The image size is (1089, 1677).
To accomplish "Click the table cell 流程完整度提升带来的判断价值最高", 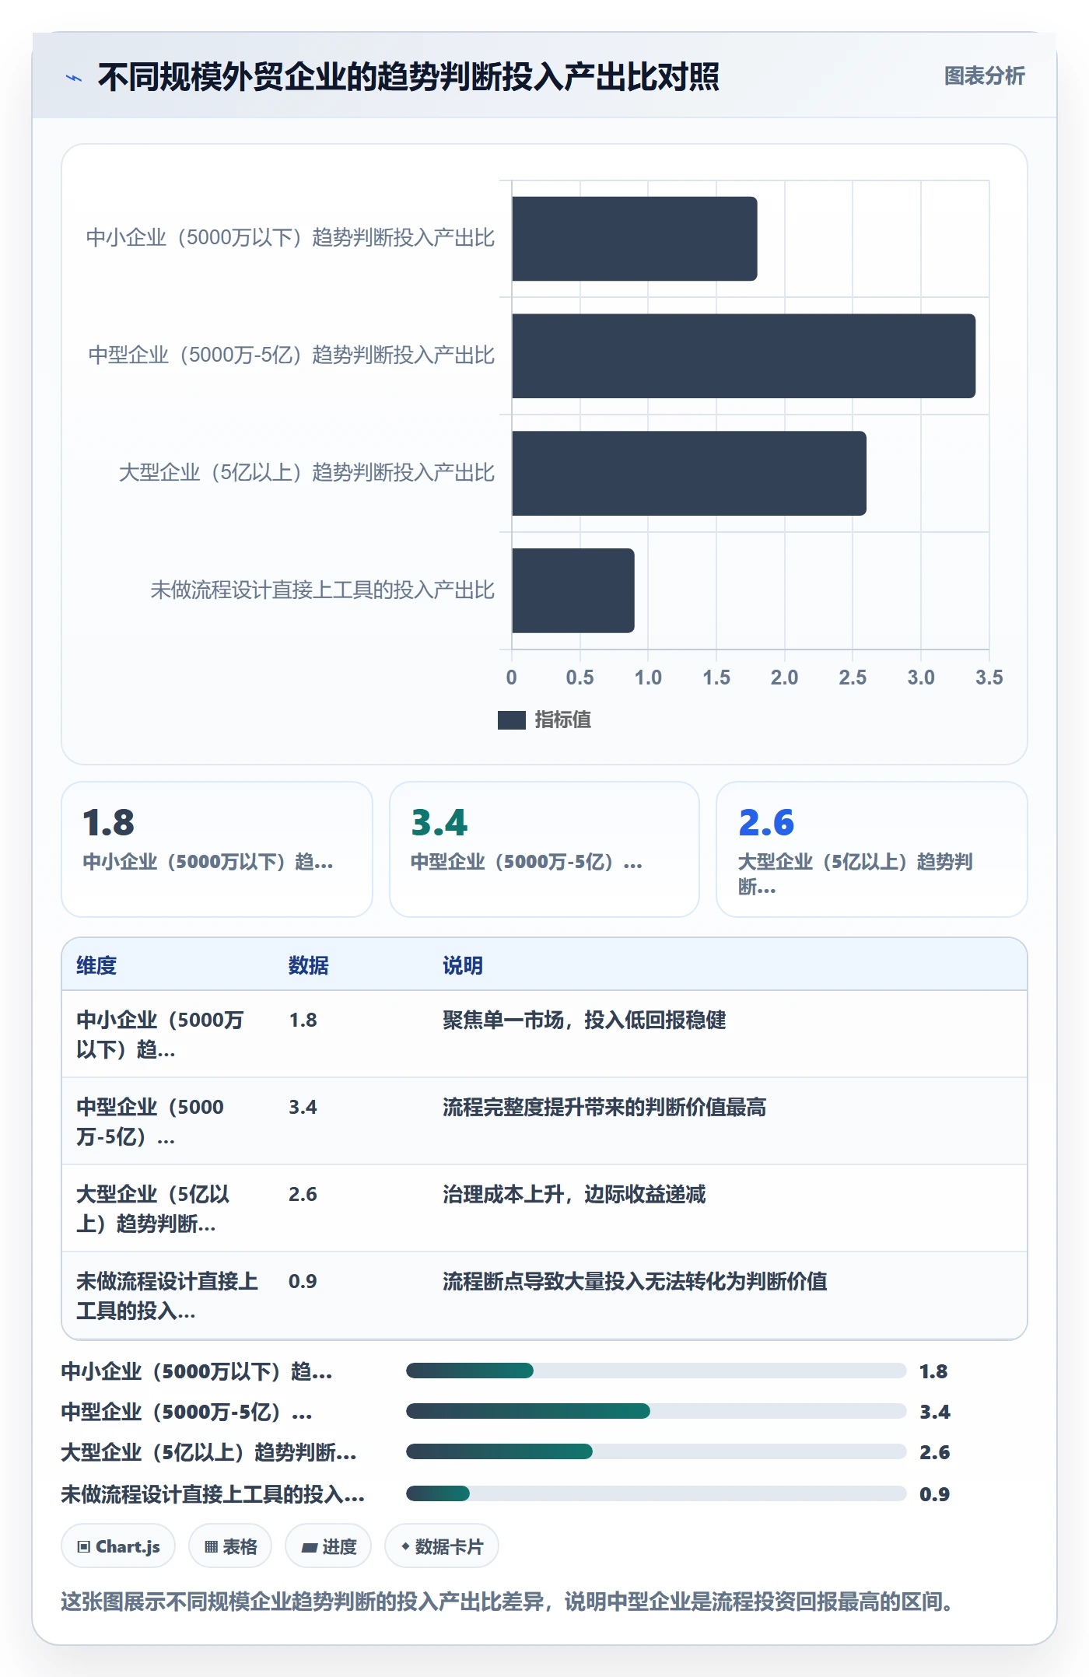I will pos(604,1107).
